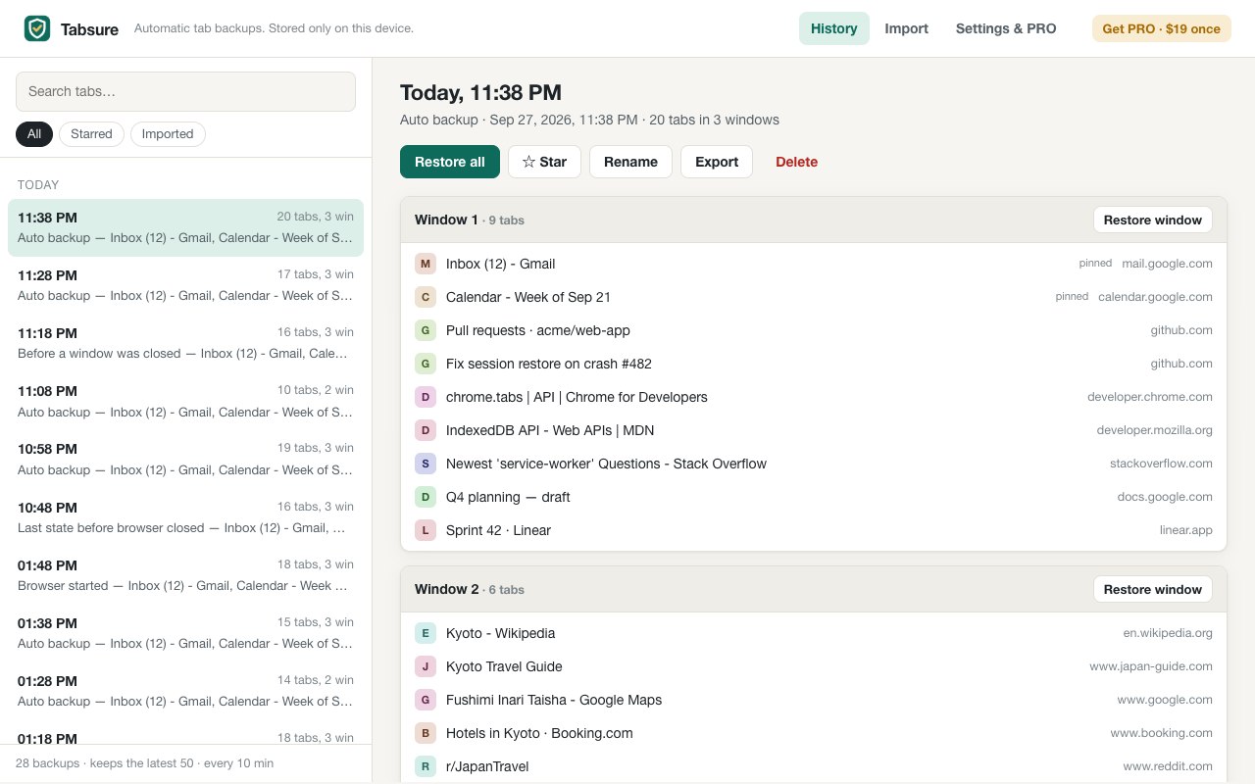Click the D favicon beside IndexedDB API MDN
Viewport: 1255px width, 784px height.
click(x=426, y=430)
